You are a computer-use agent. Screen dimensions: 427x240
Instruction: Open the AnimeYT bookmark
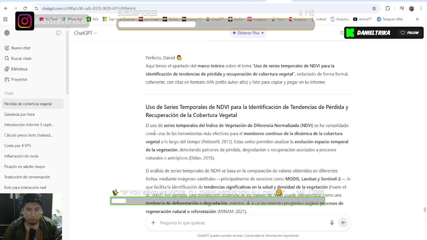(x=362, y=19)
